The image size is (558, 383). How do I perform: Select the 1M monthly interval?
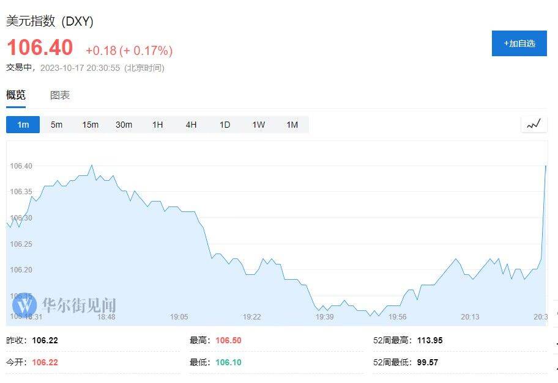pyautogui.click(x=292, y=125)
